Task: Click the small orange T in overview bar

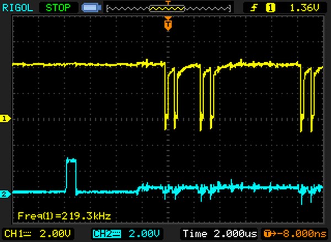Action: (168, 5)
